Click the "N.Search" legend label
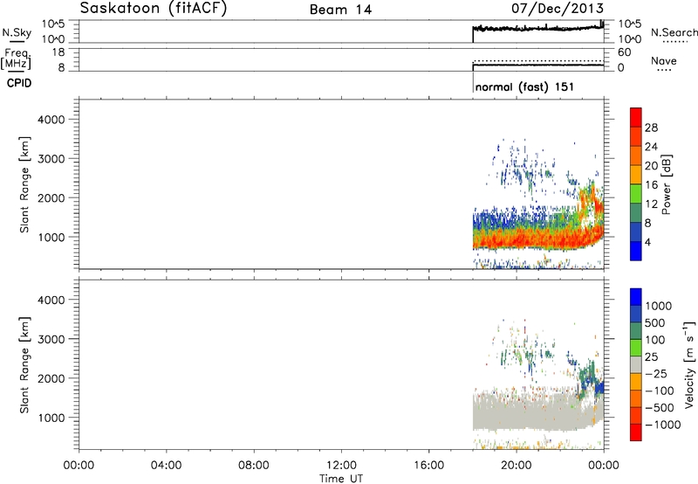 (x=674, y=32)
